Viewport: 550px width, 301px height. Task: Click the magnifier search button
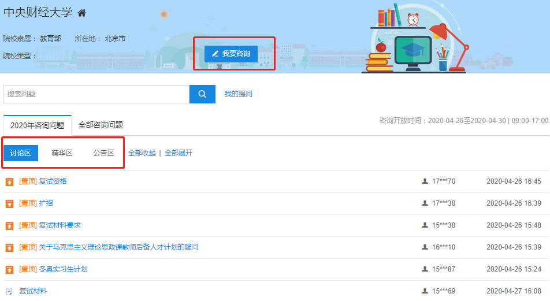202,94
